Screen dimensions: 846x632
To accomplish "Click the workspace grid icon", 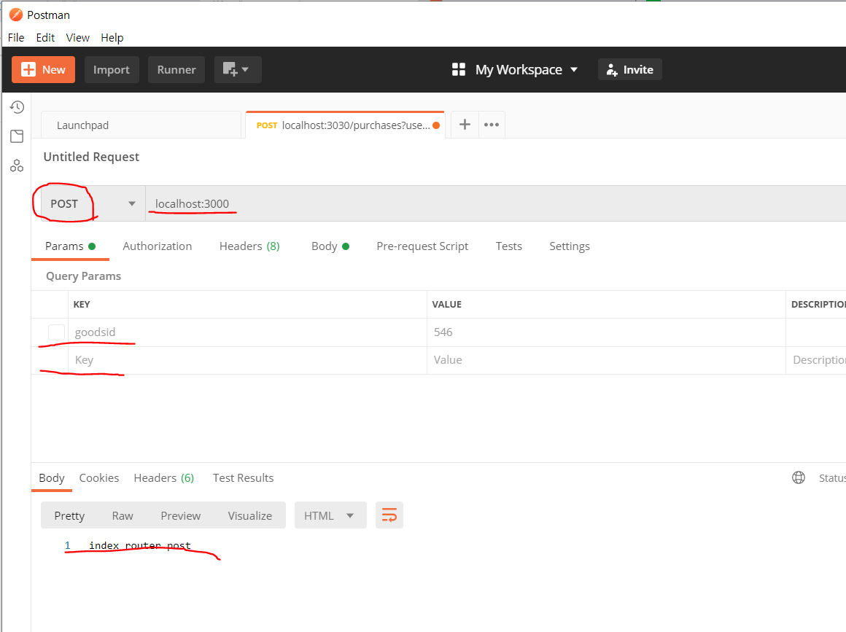I will (459, 69).
